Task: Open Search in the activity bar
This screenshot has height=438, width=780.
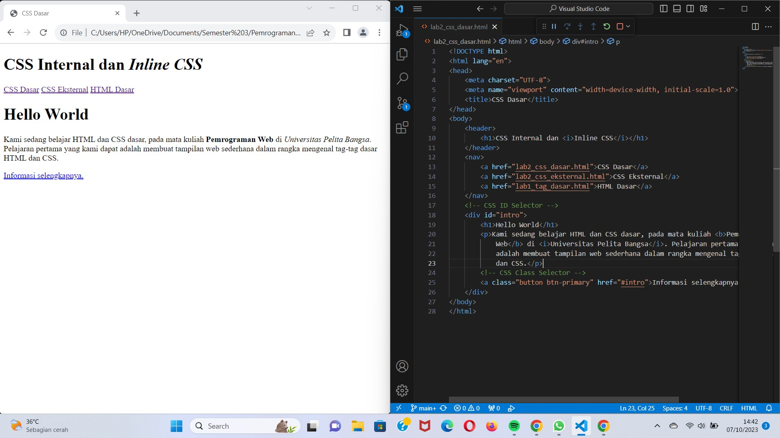Action: (x=402, y=78)
